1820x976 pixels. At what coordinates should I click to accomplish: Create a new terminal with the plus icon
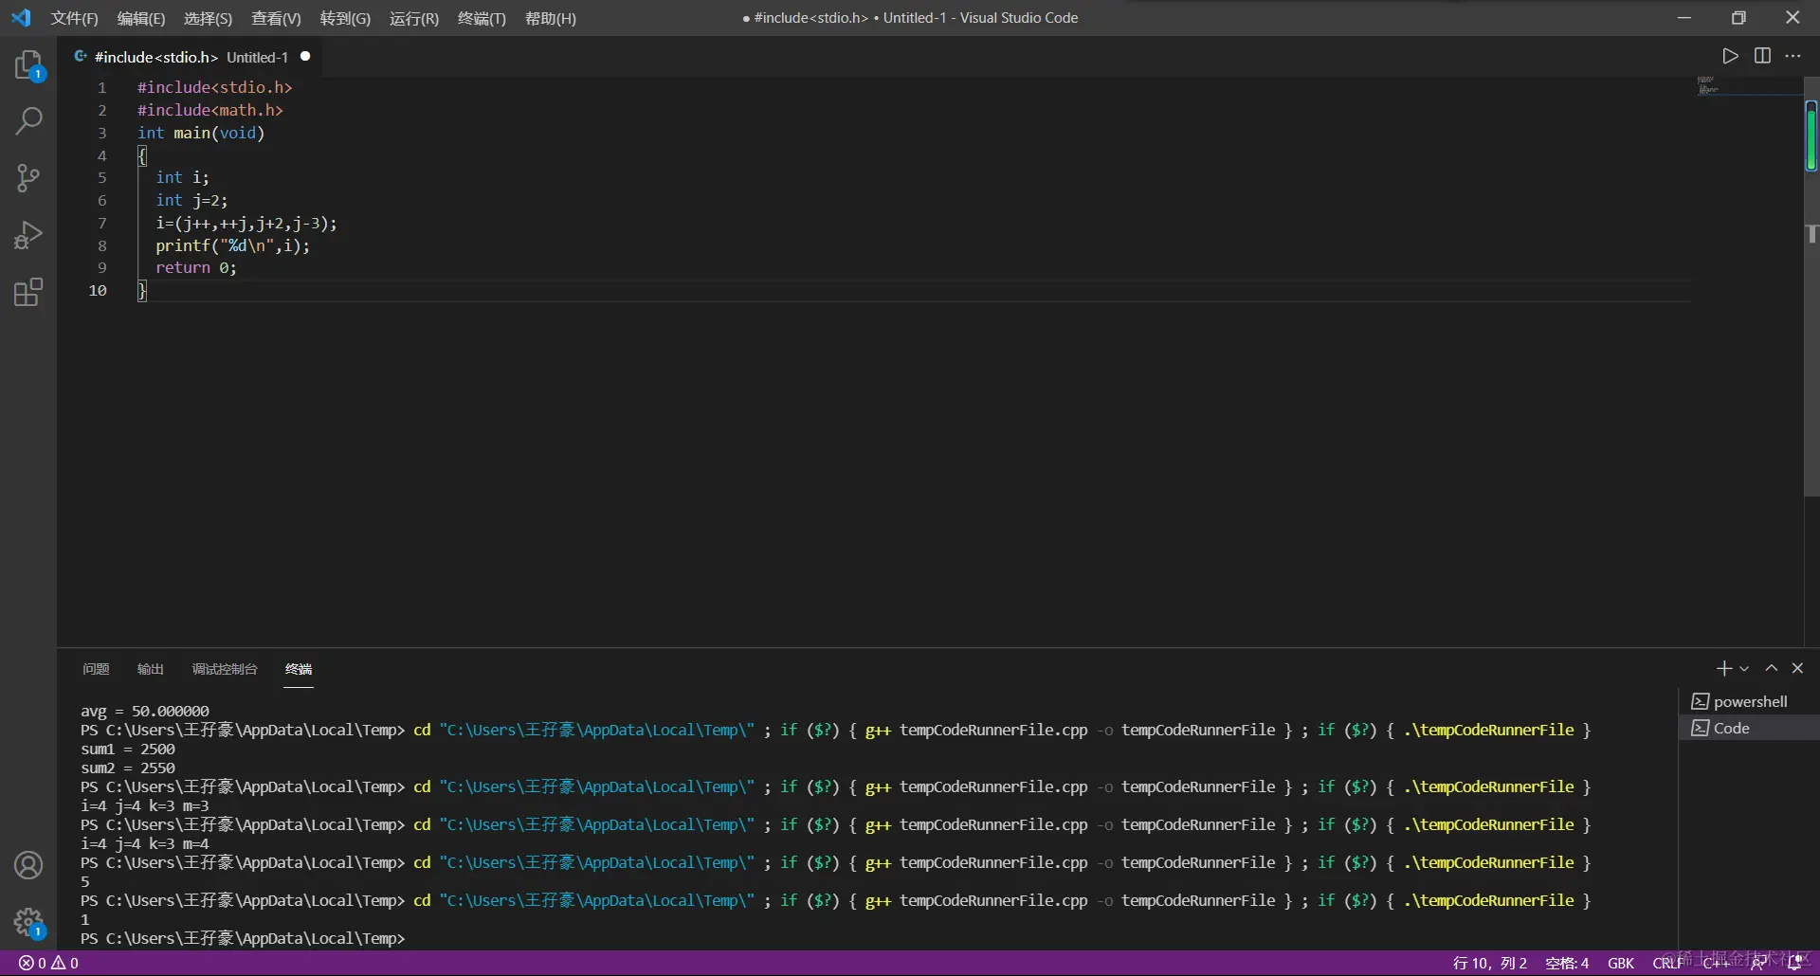[1724, 669]
